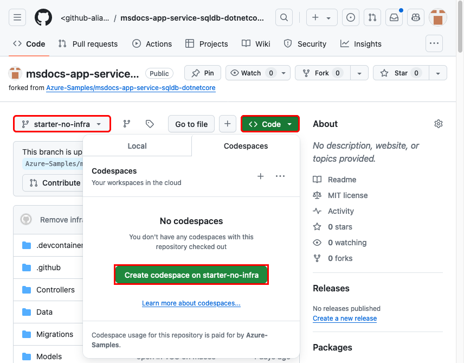Click the Learn more about codespaces link
This screenshot has height=363, width=464.
pos(191,303)
